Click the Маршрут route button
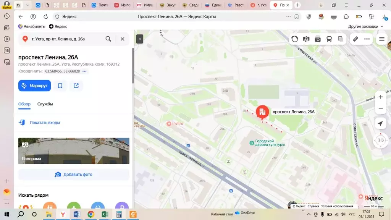The height and width of the screenshot is (220, 391). (x=34, y=86)
